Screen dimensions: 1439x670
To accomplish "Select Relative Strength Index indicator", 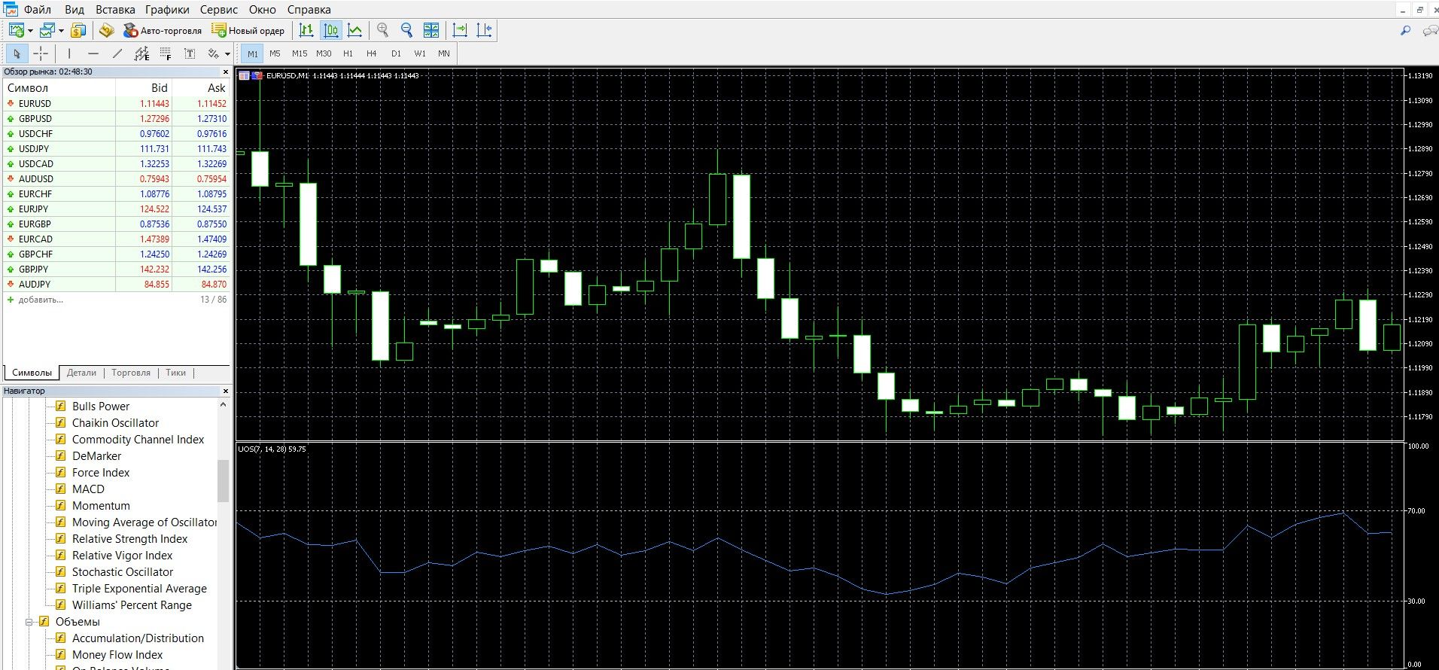I will point(129,539).
